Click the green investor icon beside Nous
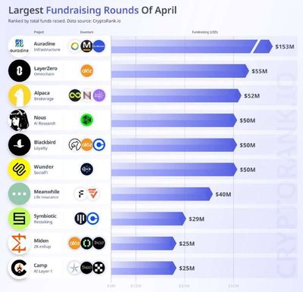The image size is (303, 292). click(87, 120)
